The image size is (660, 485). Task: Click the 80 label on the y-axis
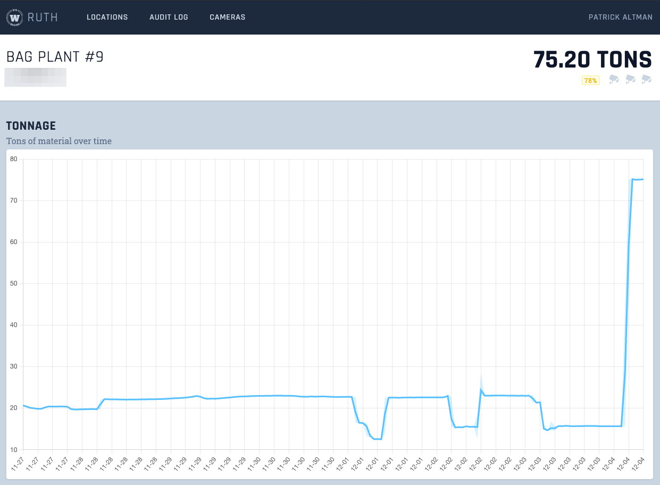[x=13, y=159]
